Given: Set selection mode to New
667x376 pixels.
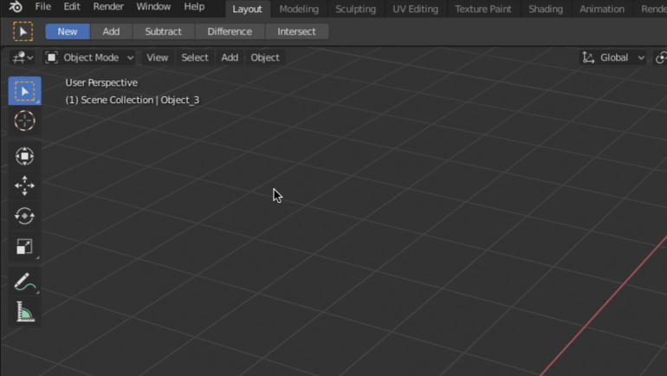Looking at the screenshot, I should point(68,31).
